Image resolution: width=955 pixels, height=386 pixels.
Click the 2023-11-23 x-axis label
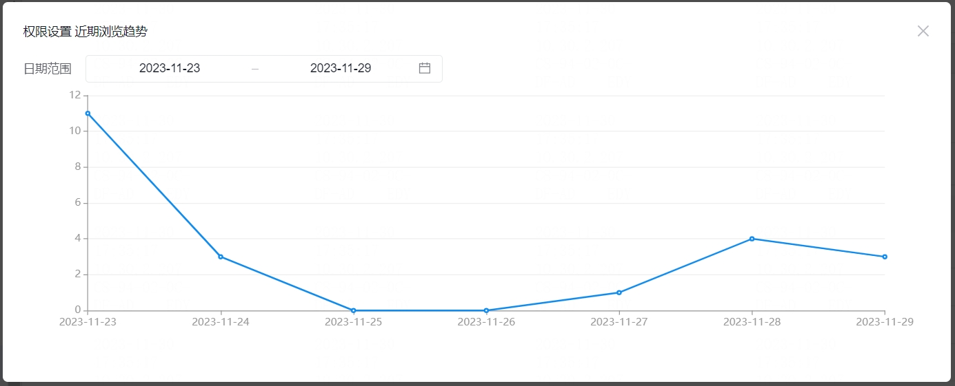(88, 322)
